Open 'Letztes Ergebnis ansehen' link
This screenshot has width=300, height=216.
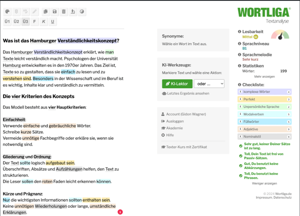(x=188, y=93)
